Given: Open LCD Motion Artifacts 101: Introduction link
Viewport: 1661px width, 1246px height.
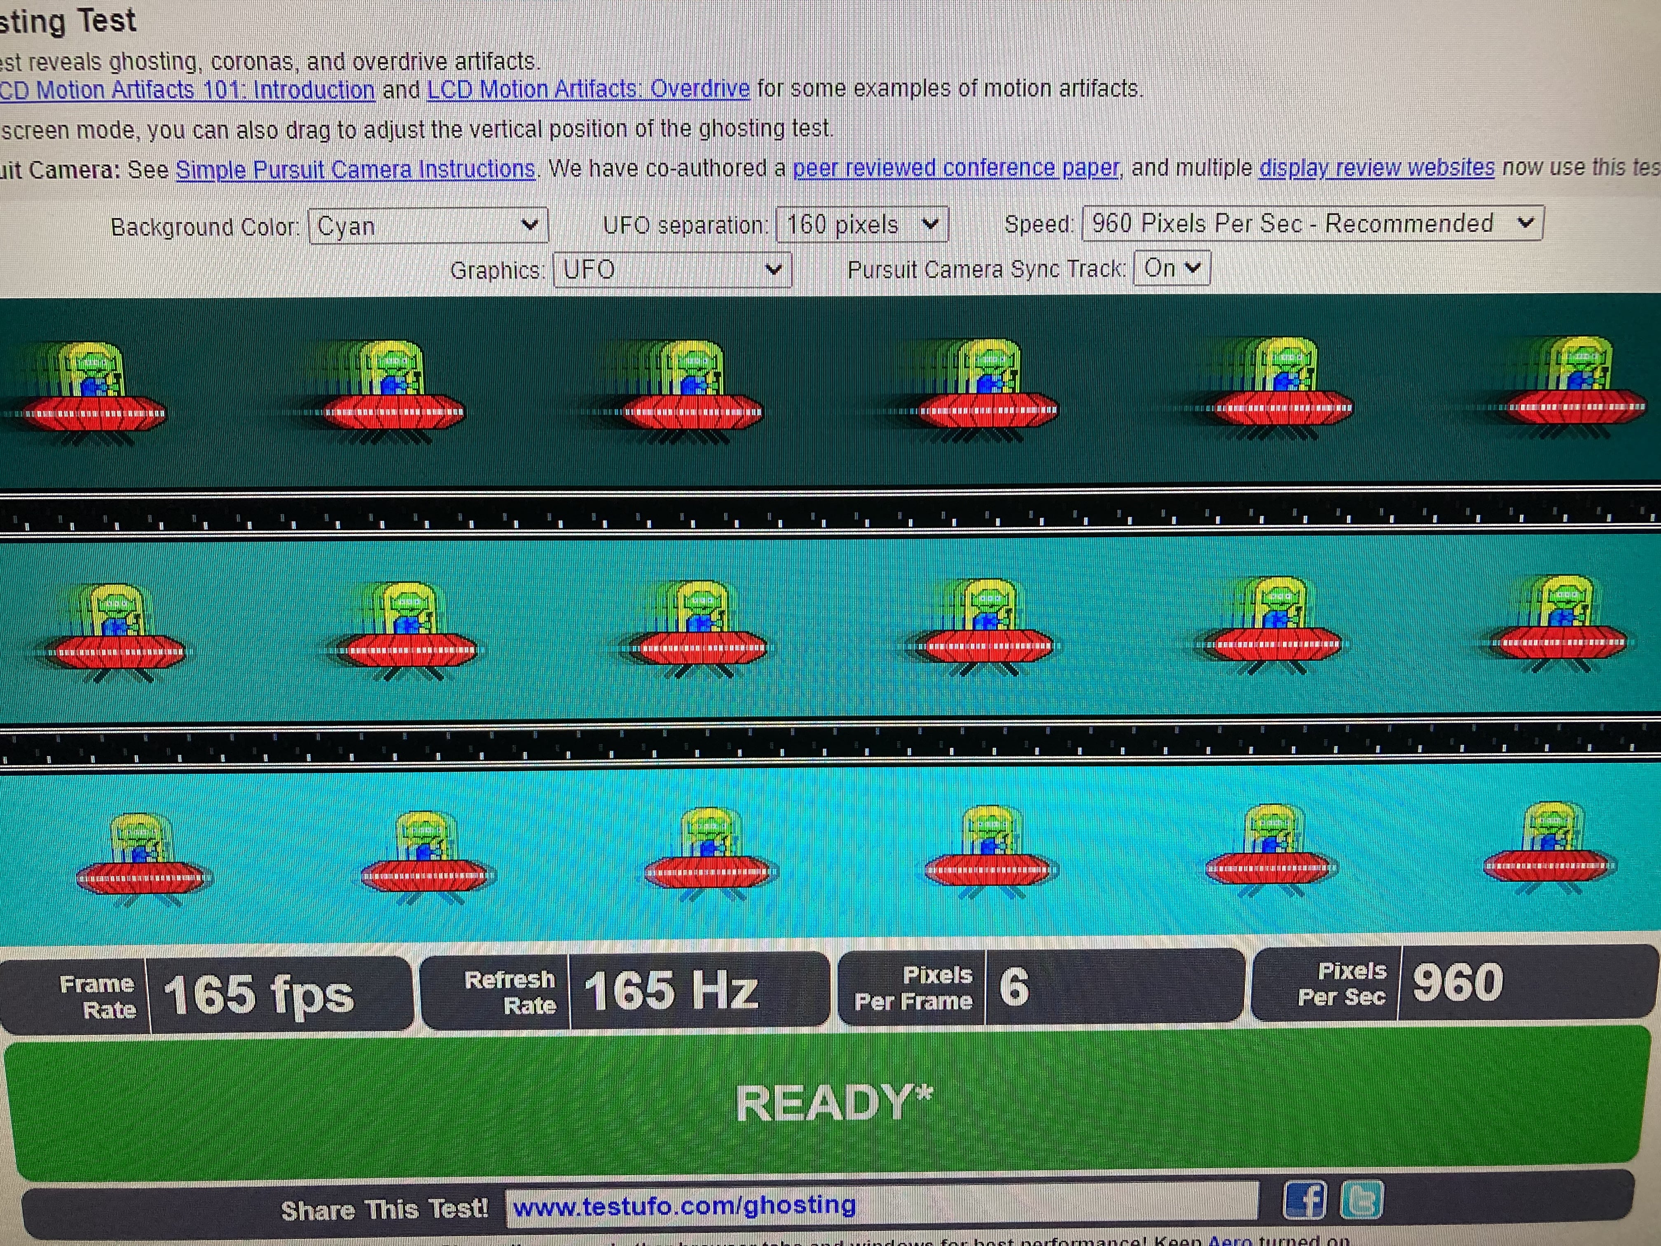Looking at the screenshot, I should pos(186,90).
